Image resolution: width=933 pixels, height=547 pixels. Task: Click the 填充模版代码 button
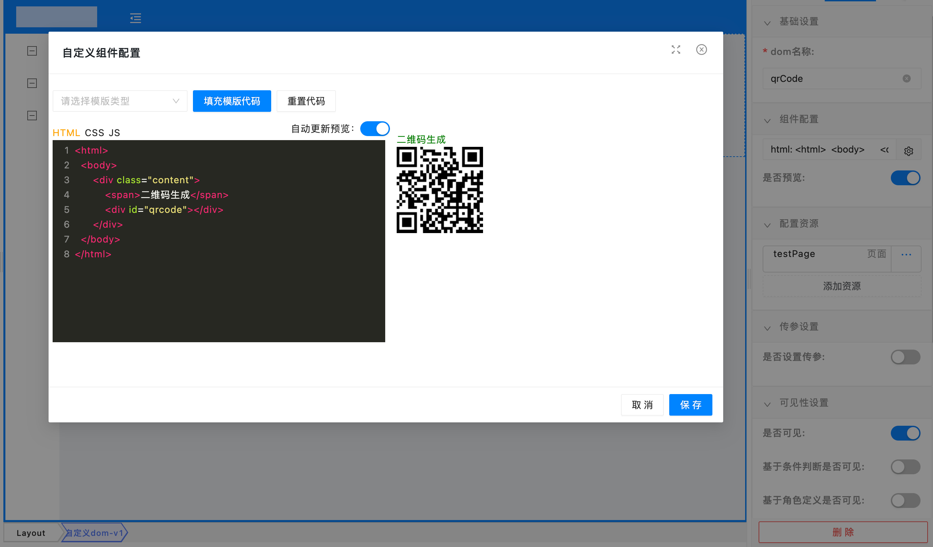coord(232,101)
